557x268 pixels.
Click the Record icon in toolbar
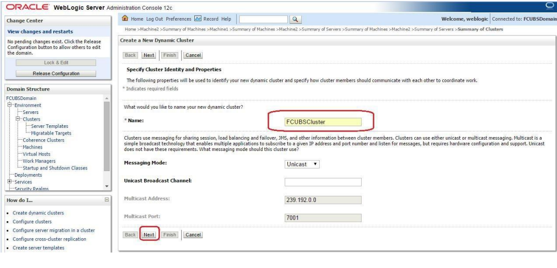(198, 19)
